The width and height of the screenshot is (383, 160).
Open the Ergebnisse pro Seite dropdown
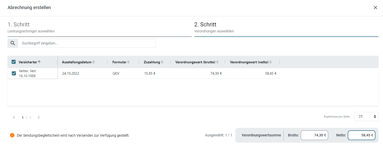pyautogui.click(x=366, y=117)
